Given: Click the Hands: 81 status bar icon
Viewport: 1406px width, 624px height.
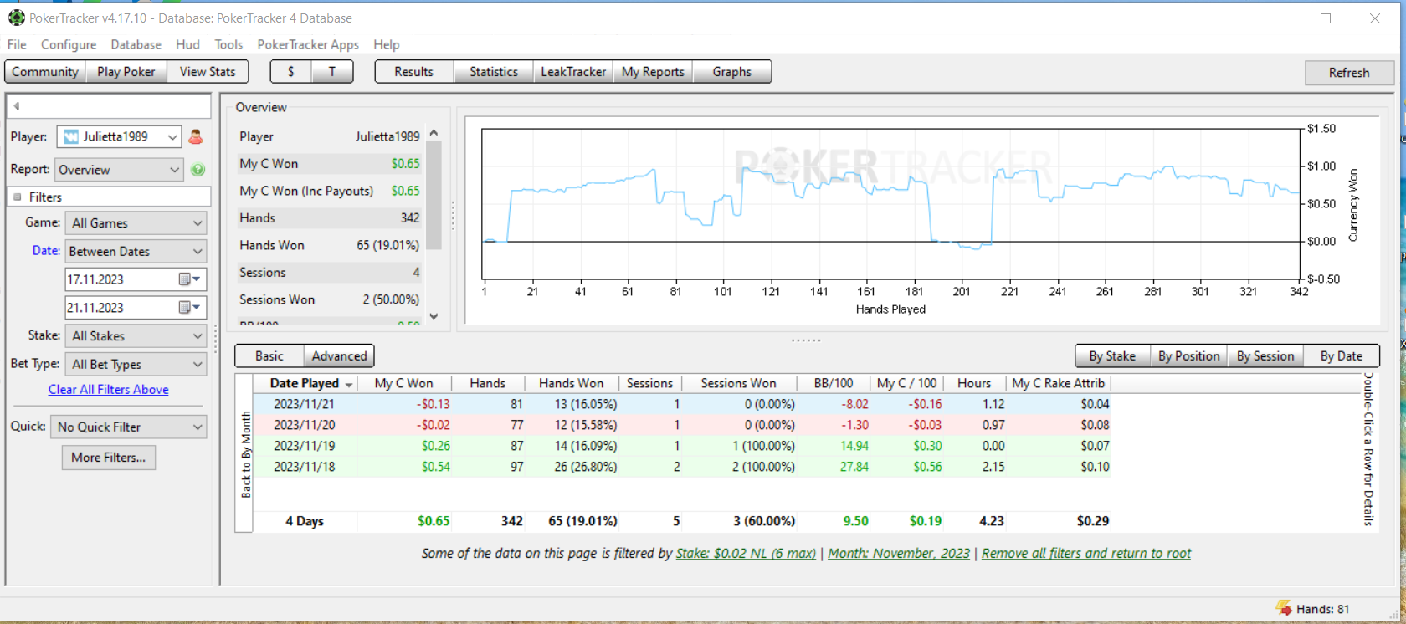Looking at the screenshot, I should [1284, 608].
